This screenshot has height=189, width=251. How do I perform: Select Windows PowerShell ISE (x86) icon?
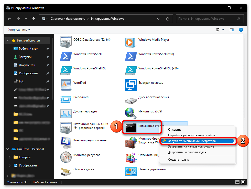coord(131,71)
